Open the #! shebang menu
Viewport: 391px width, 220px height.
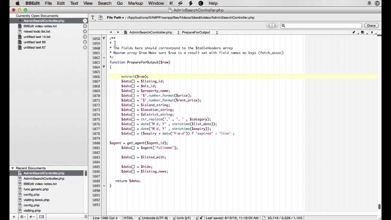(171, 3)
